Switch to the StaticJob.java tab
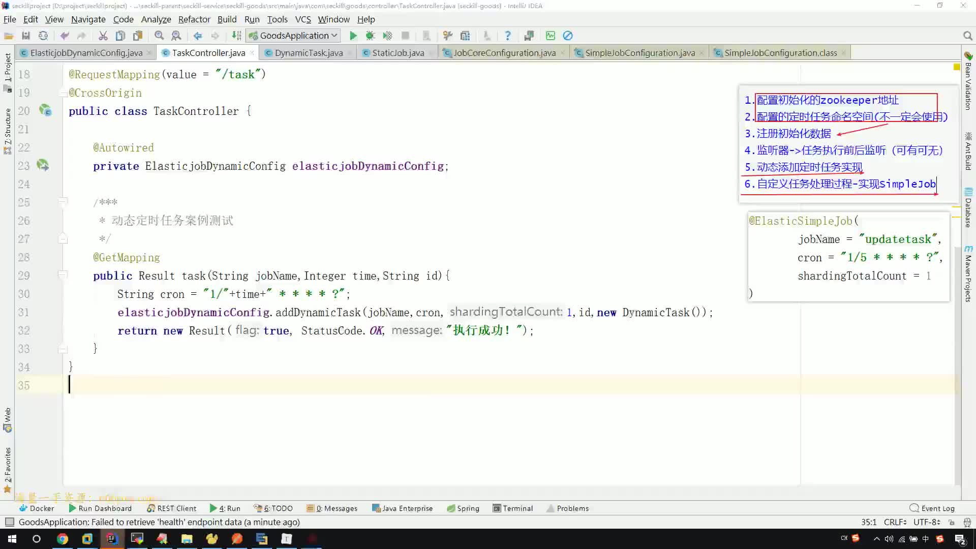The height and width of the screenshot is (549, 976). click(398, 53)
